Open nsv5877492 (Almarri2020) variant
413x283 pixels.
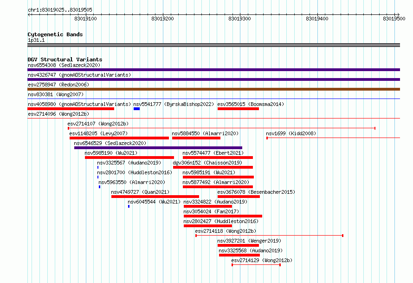[216, 182]
